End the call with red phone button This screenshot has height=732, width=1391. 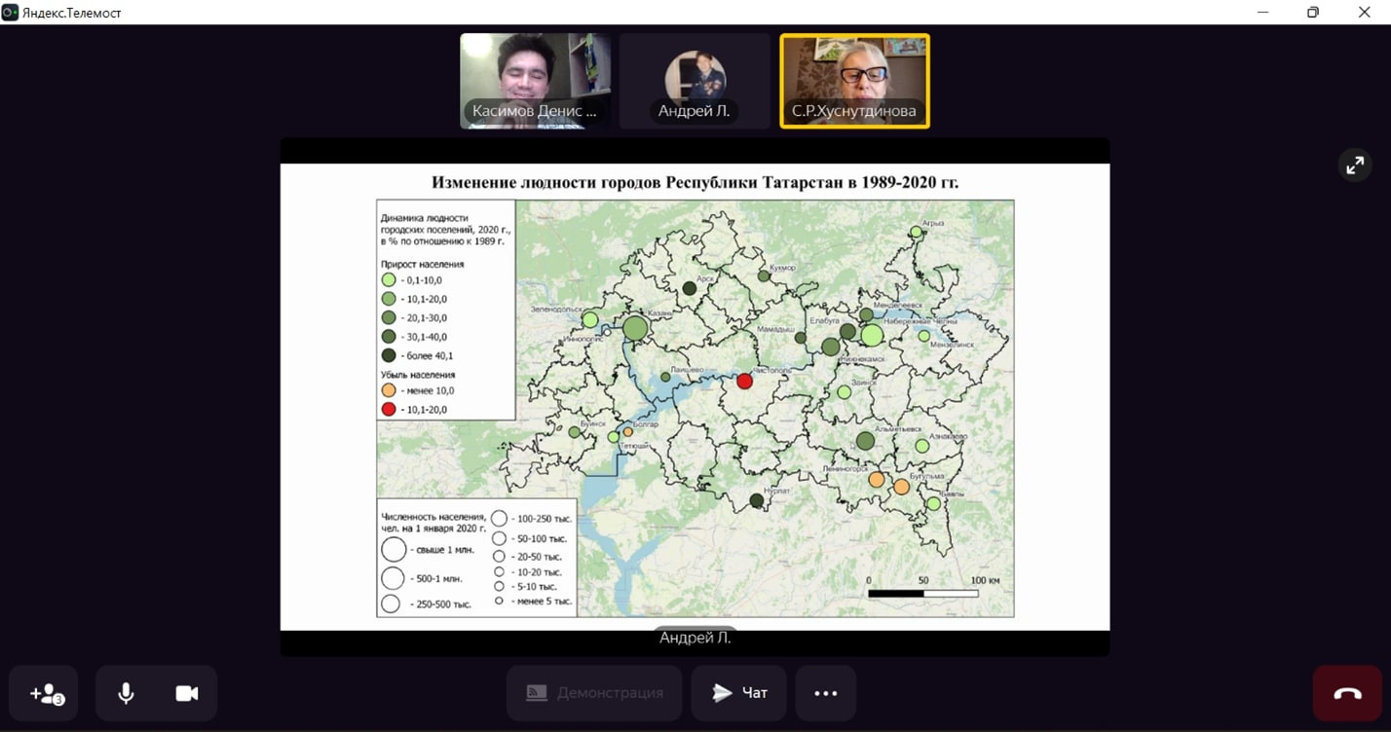(x=1347, y=693)
